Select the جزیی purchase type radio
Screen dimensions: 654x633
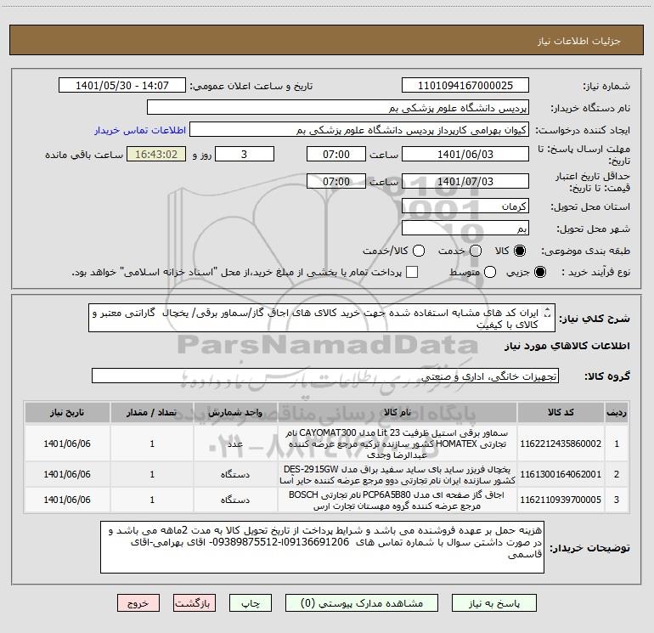point(539,273)
